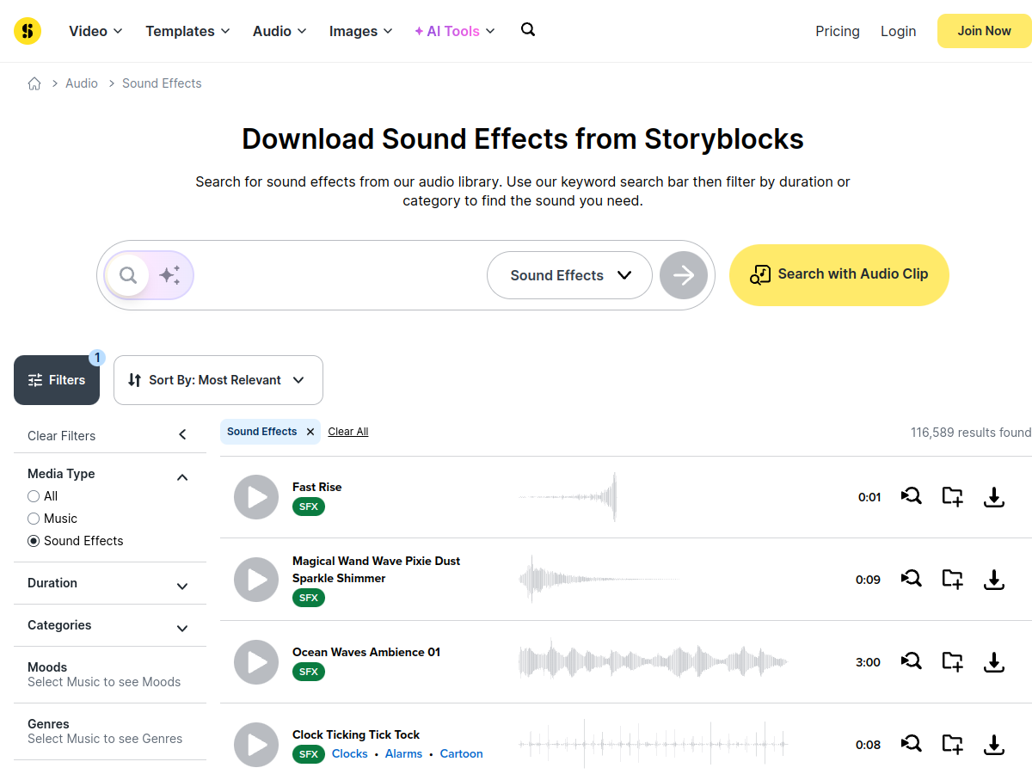
Task: Add Fast Rise to a folder
Action: [x=952, y=497]
